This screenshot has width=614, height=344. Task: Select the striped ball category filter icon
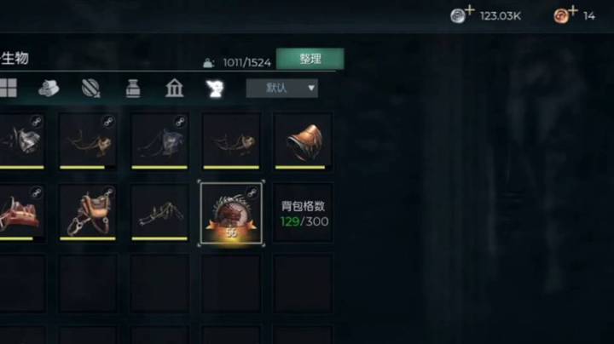tap(91, 88)
